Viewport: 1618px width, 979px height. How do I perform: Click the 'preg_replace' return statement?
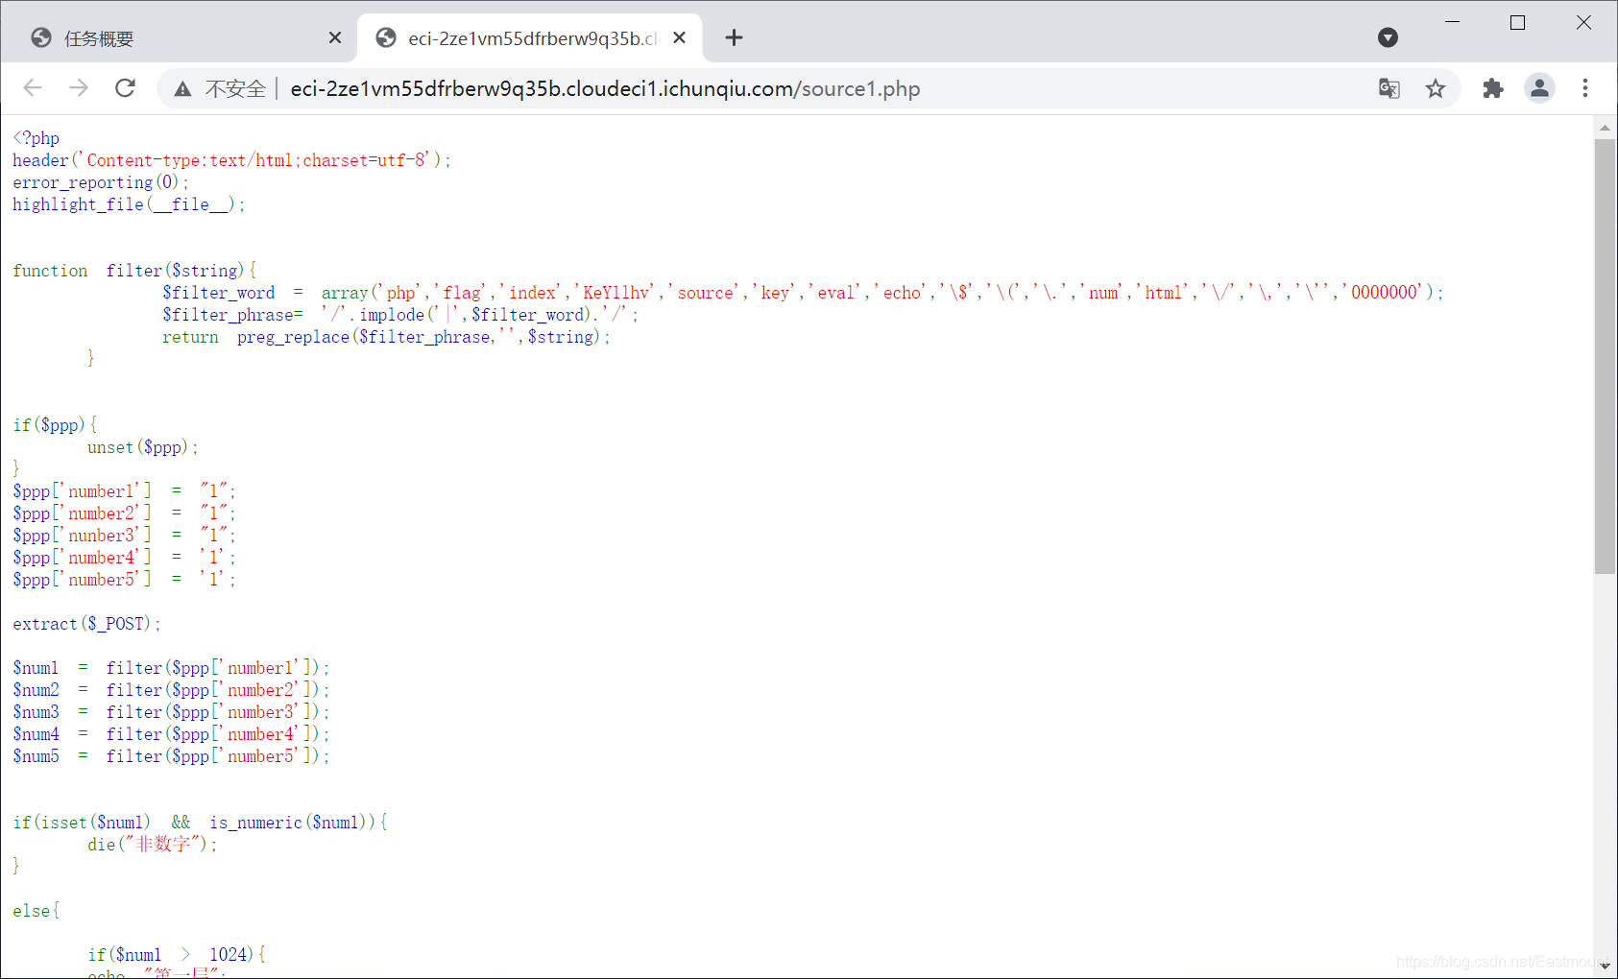coord(386,337)
